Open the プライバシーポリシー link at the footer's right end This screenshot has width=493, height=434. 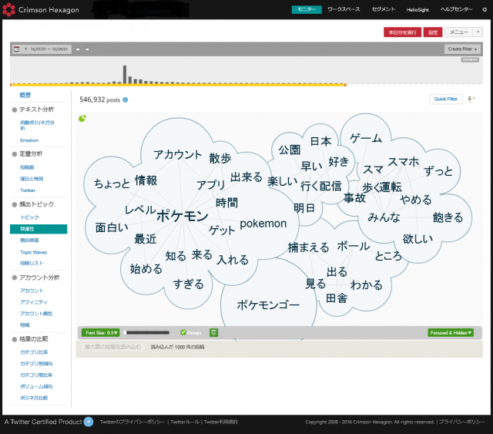coord(462,422)
